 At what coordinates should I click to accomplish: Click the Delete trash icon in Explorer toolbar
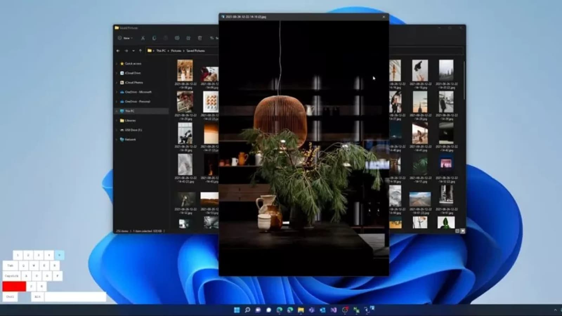(x=200, y=38)
